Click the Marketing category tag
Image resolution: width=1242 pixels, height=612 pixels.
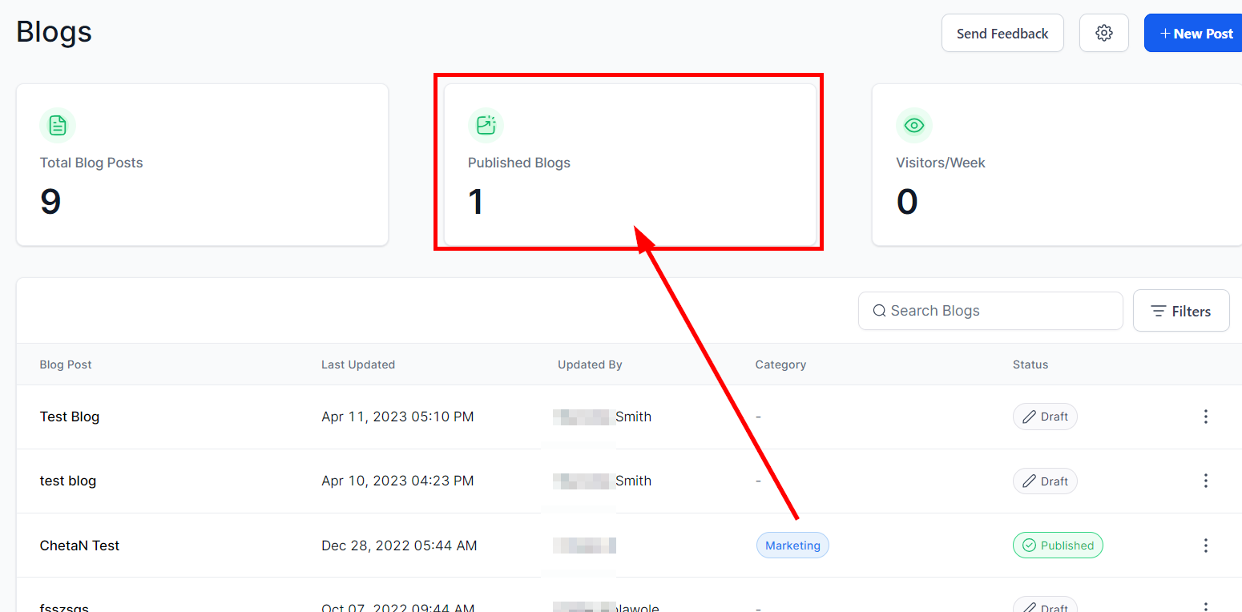coord(792,546)
